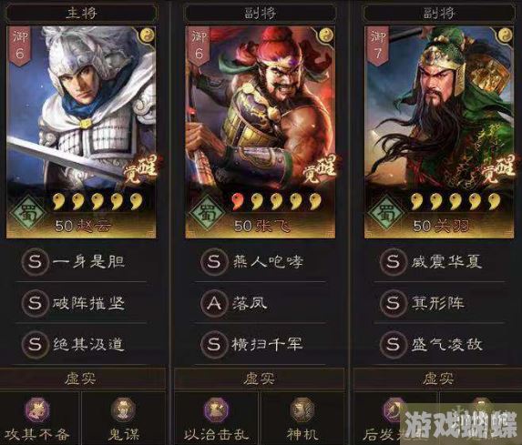Click the yin-yang icon on 赵云's card
This screenshot has width=522, height=445.
click(x=147, y=35)
